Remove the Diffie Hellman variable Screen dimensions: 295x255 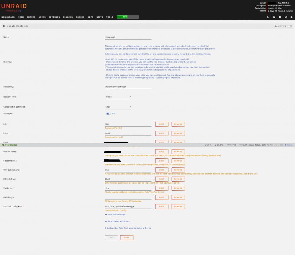tap(178, 179)
